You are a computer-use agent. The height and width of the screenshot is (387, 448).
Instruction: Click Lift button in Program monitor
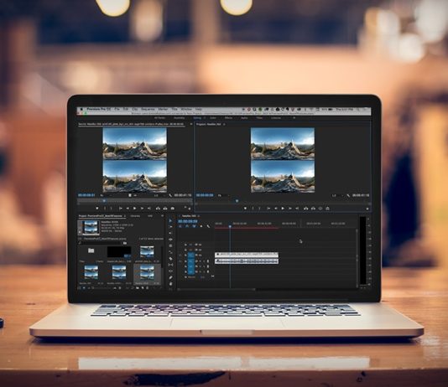point(306,209)
